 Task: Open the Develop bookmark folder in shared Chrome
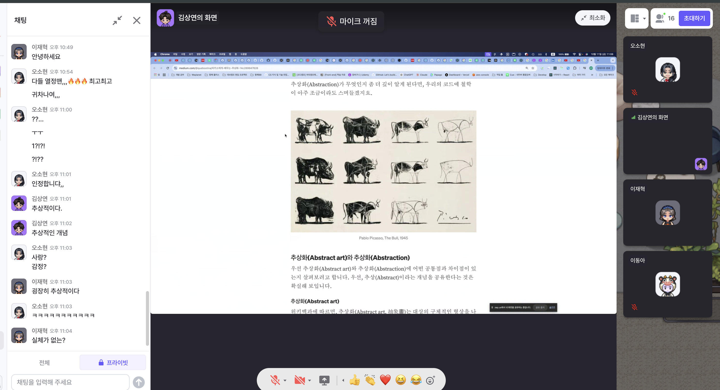pyautogui.click(x=540, y=75)
